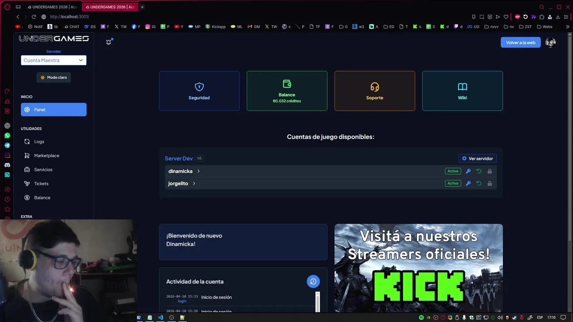Click the key icon for dinamicka

pos(468,171)
